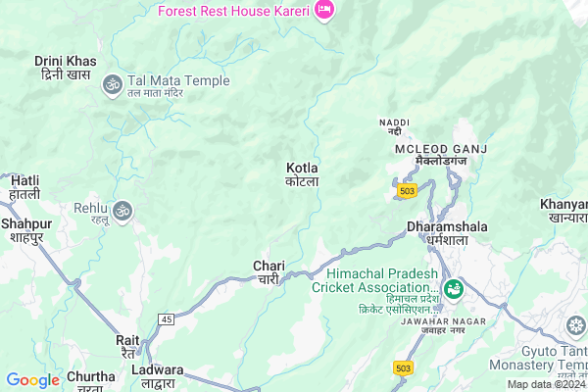
Task: Select the Tal Mata Temple Om marker
Action: pyautogui.click(x=113, y=85)
